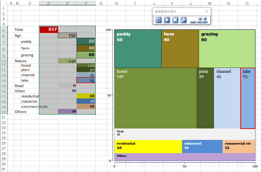Select the lake cell with value 25
This screenshot has height=172, width=261.
pyautogui.click(x=86, y=80)
